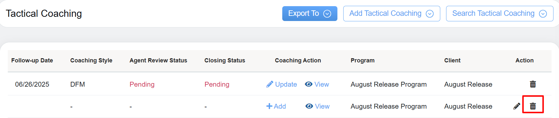Click the Coaching Style column header

coord(91,60)
